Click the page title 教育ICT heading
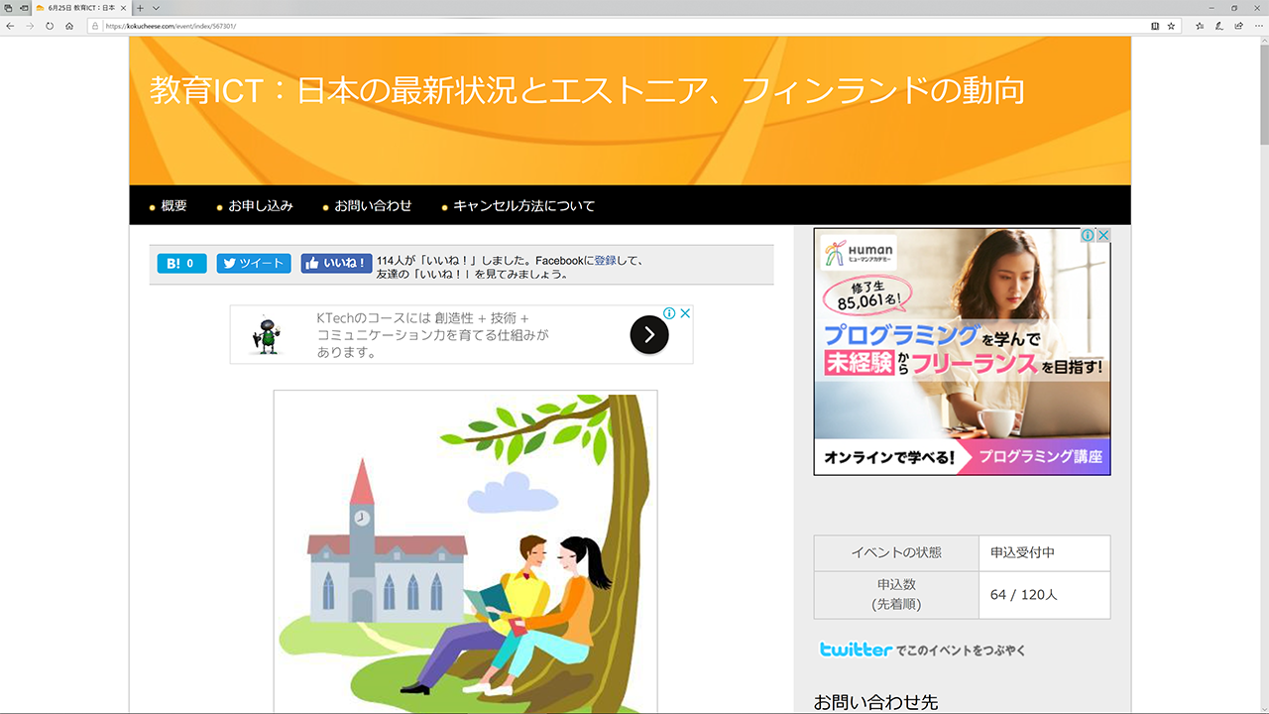This screenshot has height=714, width=1269. click(x=587, y=91)
